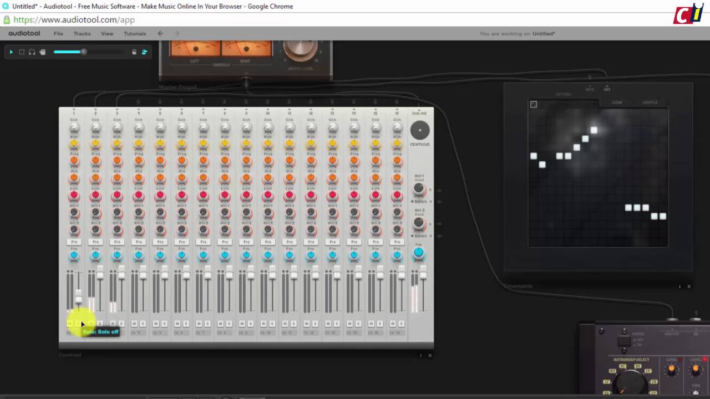Click left Level knob on drum machine
This screenshot has height=399, width=710.
[672, 369]
